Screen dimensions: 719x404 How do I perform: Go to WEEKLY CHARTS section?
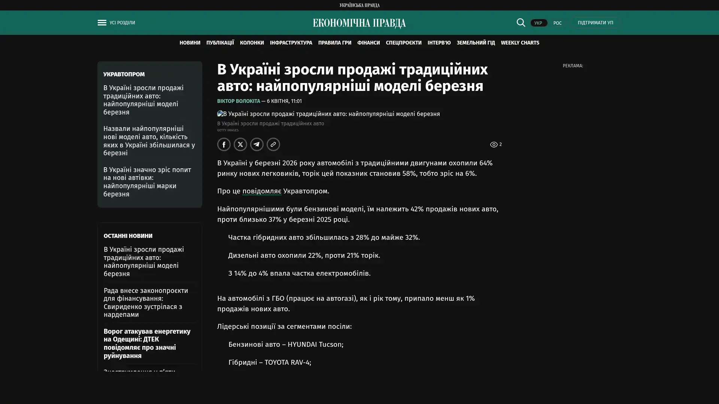pos(520,43)
